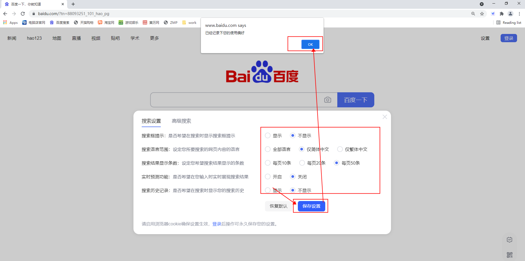The image size is (525, 261).
Task: Open the ZMP bookmark
Action: pos(171,22)
